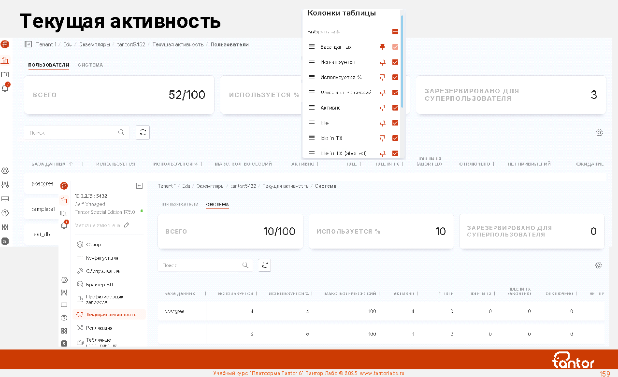Uncheck the Используется % column checkbox
This screenshot has height=377, width=618.
[x=395, y=77]
